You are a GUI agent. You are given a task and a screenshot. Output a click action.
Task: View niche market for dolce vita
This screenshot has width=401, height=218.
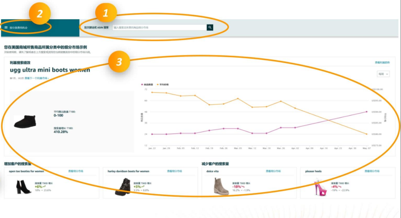click(273, 171)
